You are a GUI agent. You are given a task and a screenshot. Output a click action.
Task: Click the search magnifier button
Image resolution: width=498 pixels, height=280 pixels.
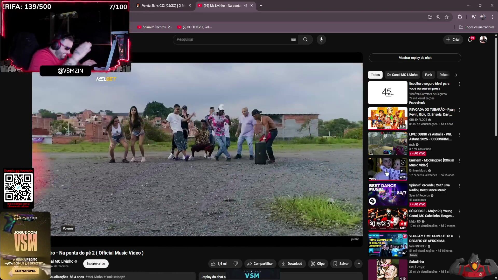[x=305, y=39]
